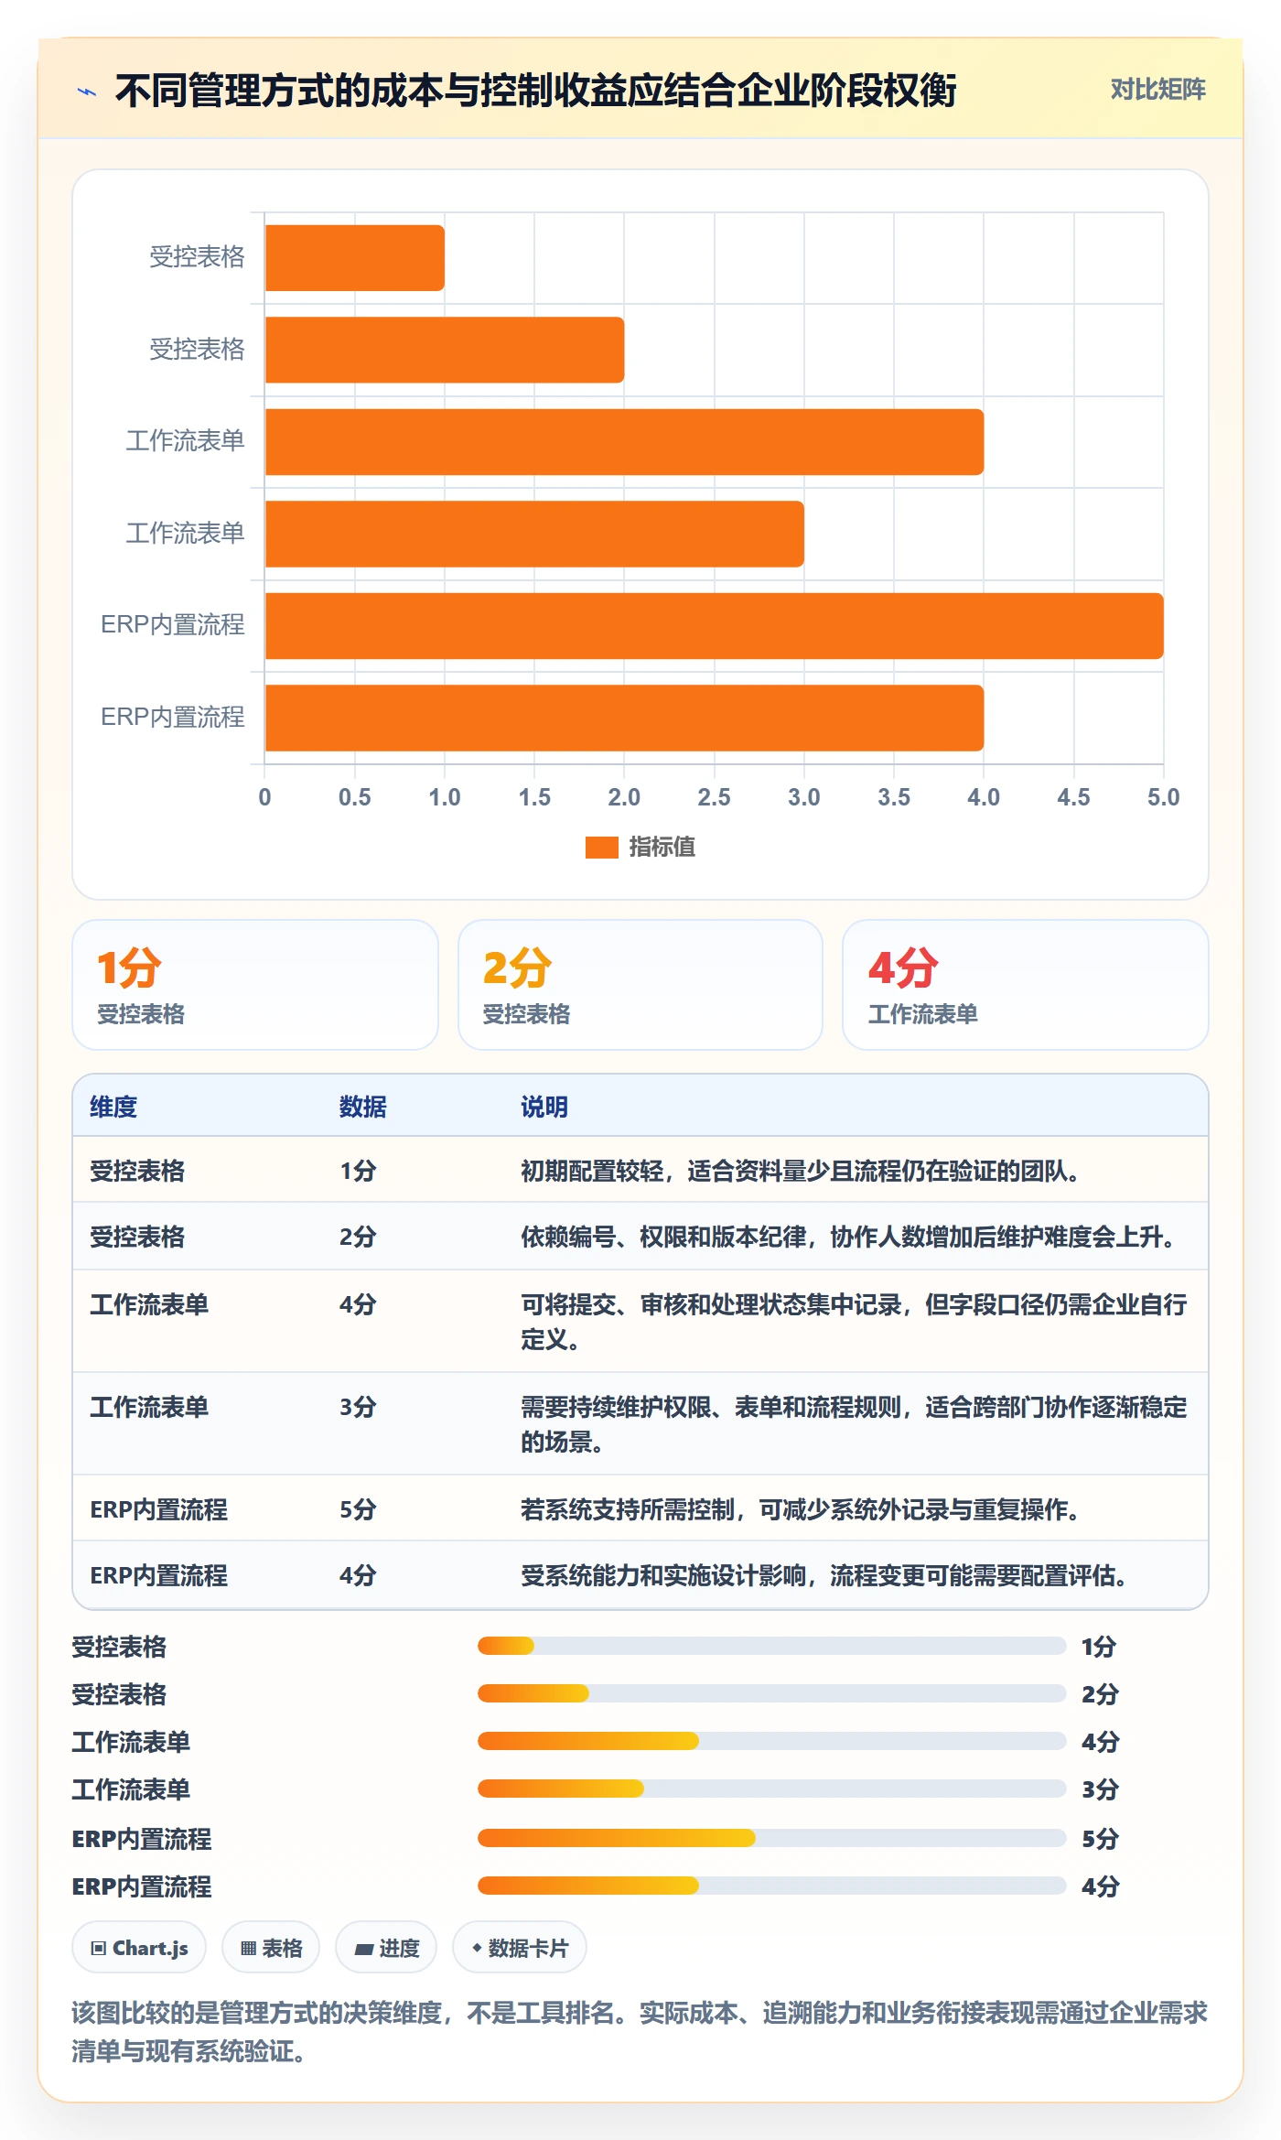Click the 1分 受控表格 data card
The image size is (1281, 2140).
coord(255,985)
